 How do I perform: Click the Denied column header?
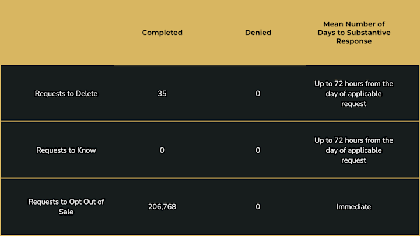[258, 33]
